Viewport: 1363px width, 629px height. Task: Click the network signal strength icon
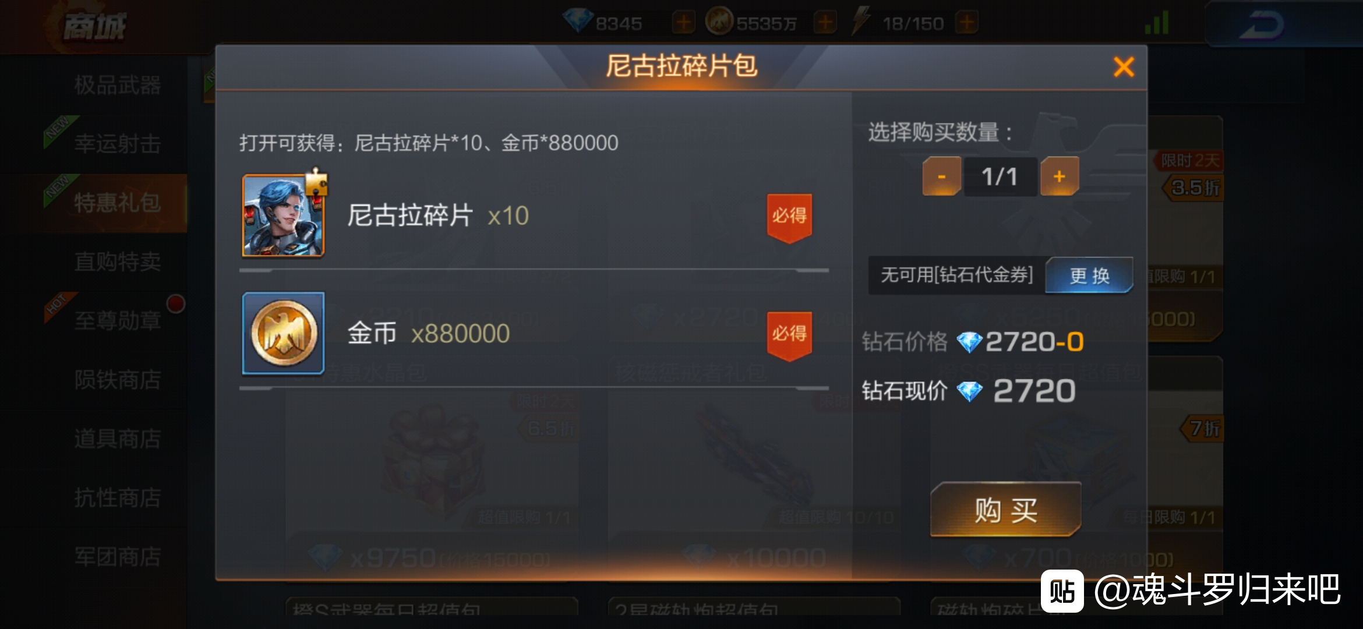point(1157,23)
